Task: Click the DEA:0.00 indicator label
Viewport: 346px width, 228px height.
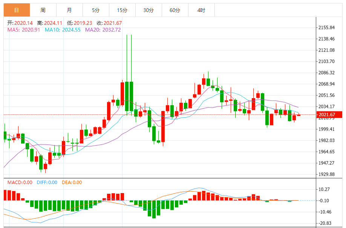Action: pos(72,182)
